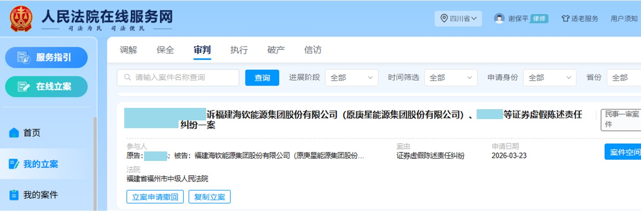Click the 民事一审案件 tag
641x211 pixels.
(x=621, y=120)
